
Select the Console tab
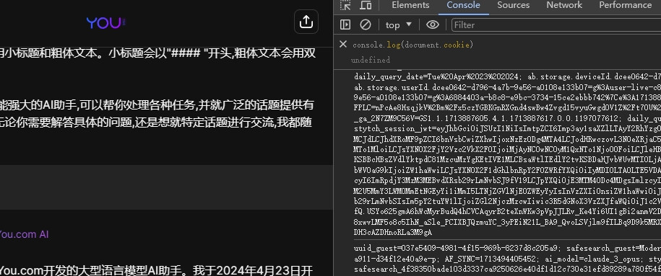click(463, 5)
